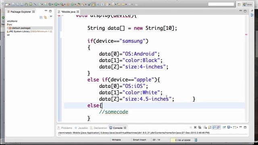Viewport: 258px width, 145px height.
Task: Click the Display Selected Console icon
Action: (x=229, y=127)
